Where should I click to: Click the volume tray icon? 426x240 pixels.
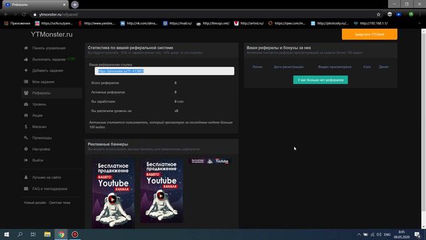pyautogui.click(x=379, y=235)
